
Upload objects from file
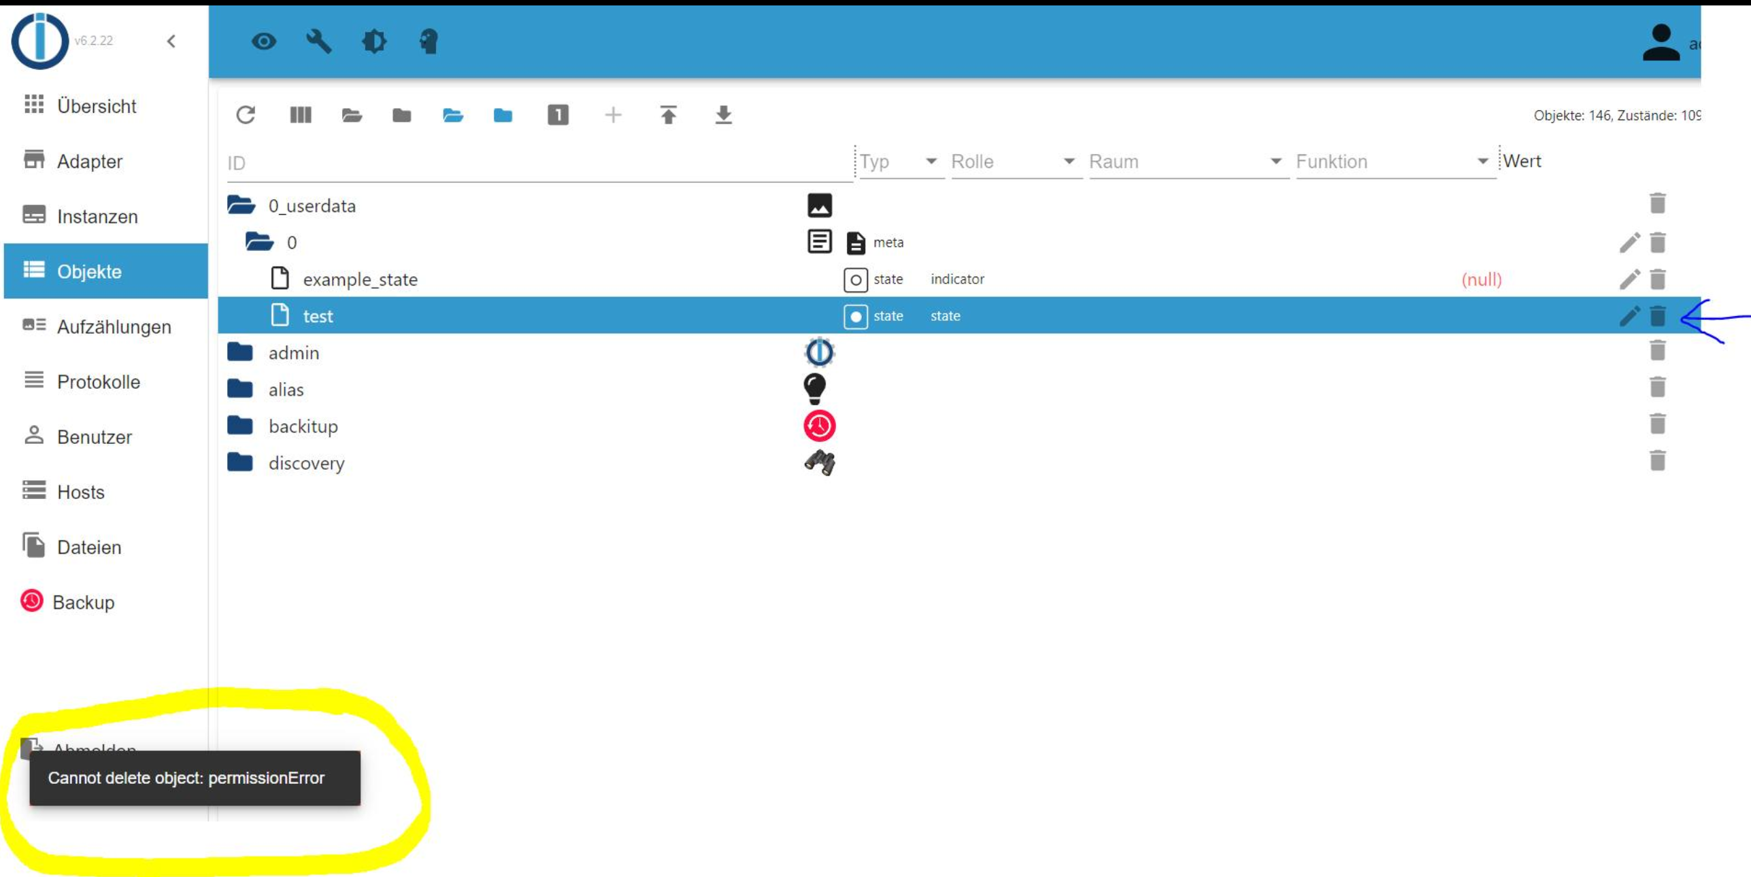click(x=668, y=115)
